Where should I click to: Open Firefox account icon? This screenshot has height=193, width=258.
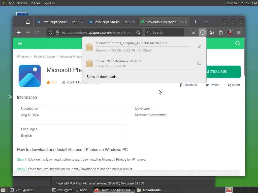click(x=212, y=32)
